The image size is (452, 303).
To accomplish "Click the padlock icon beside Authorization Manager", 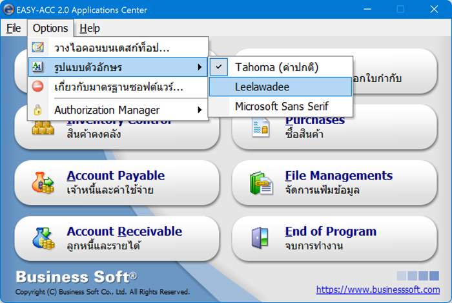I will 38,110.
